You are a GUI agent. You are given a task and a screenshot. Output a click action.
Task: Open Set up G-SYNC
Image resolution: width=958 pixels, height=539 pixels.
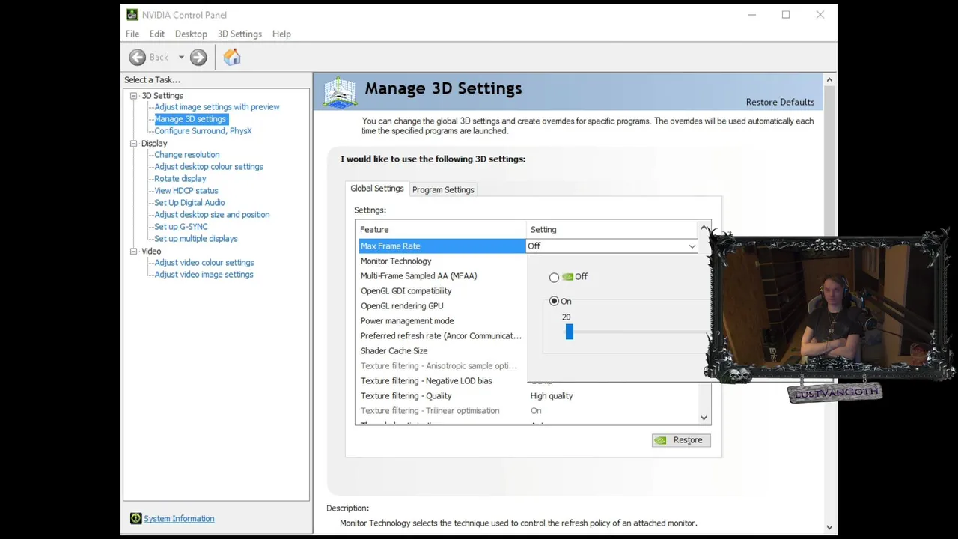coord(181,226)
